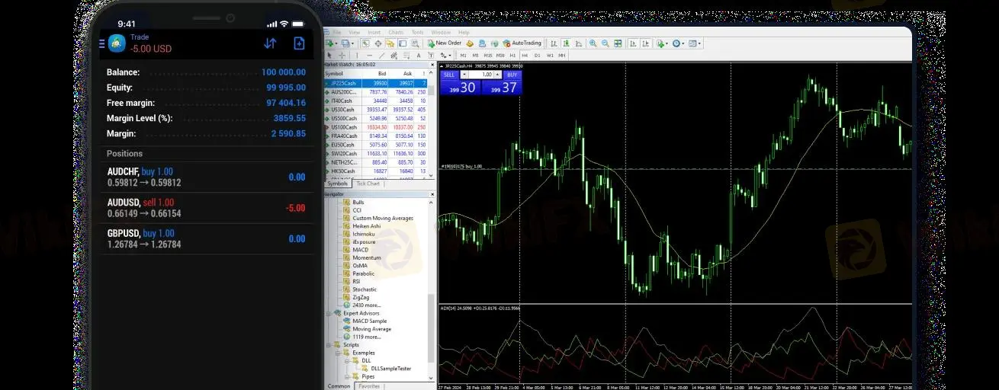The image size is (999, 390).
Task: Click the blue SELL button on chart
Action: 449,75
